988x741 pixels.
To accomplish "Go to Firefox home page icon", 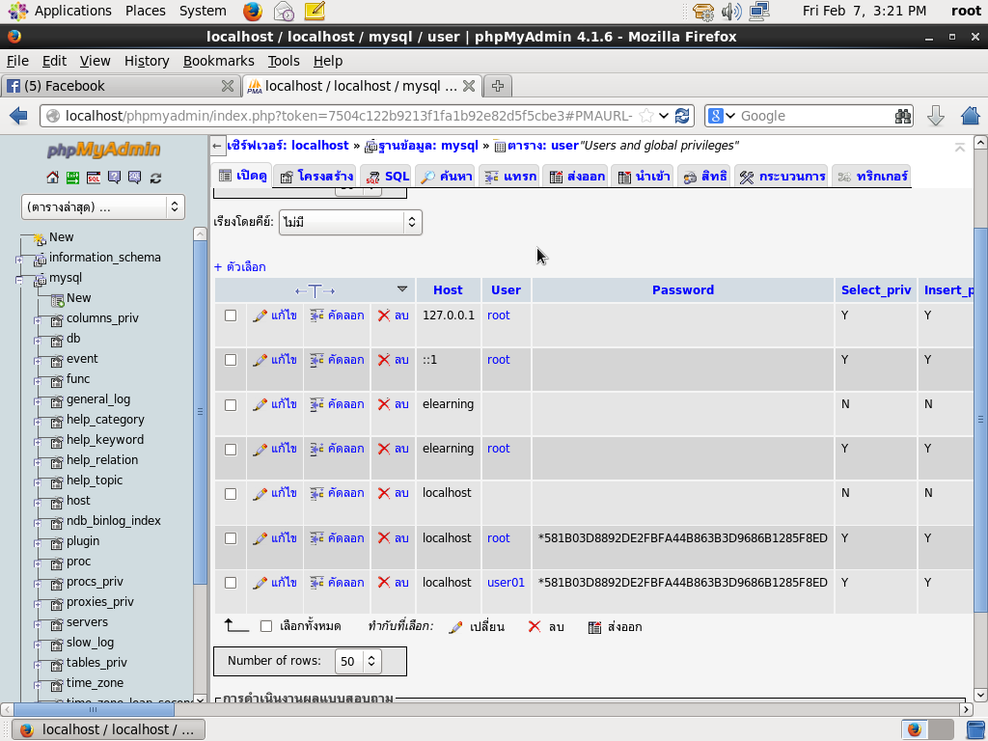I will pos(971,116).
